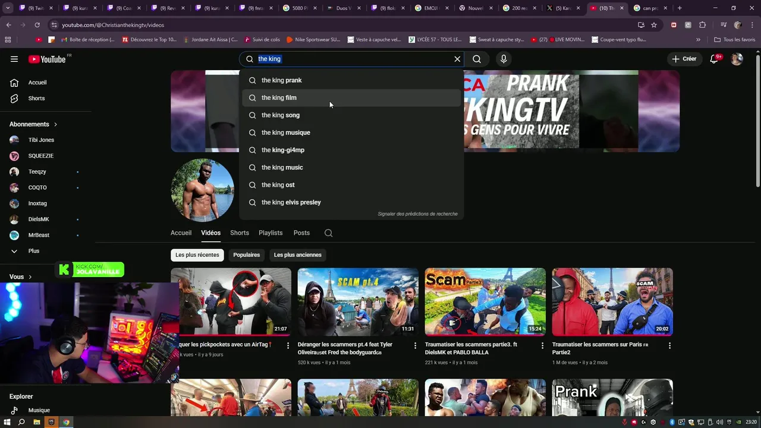
Task: Switch to the channel Vidéos tab
Action: 210,233
